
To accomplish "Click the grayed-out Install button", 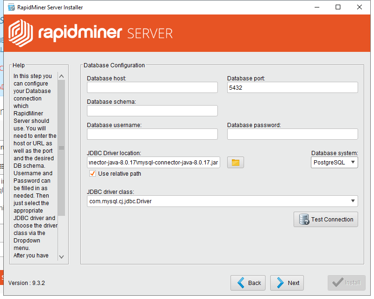I will tap(346, 283).
